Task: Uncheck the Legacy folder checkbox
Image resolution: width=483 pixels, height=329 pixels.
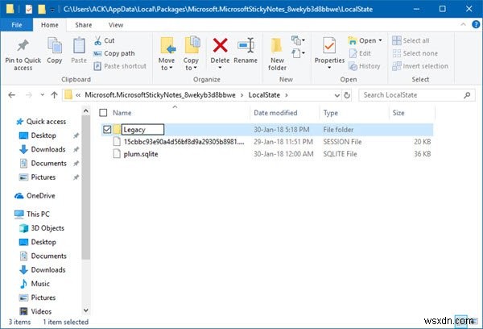Action: tap(107, 129)
